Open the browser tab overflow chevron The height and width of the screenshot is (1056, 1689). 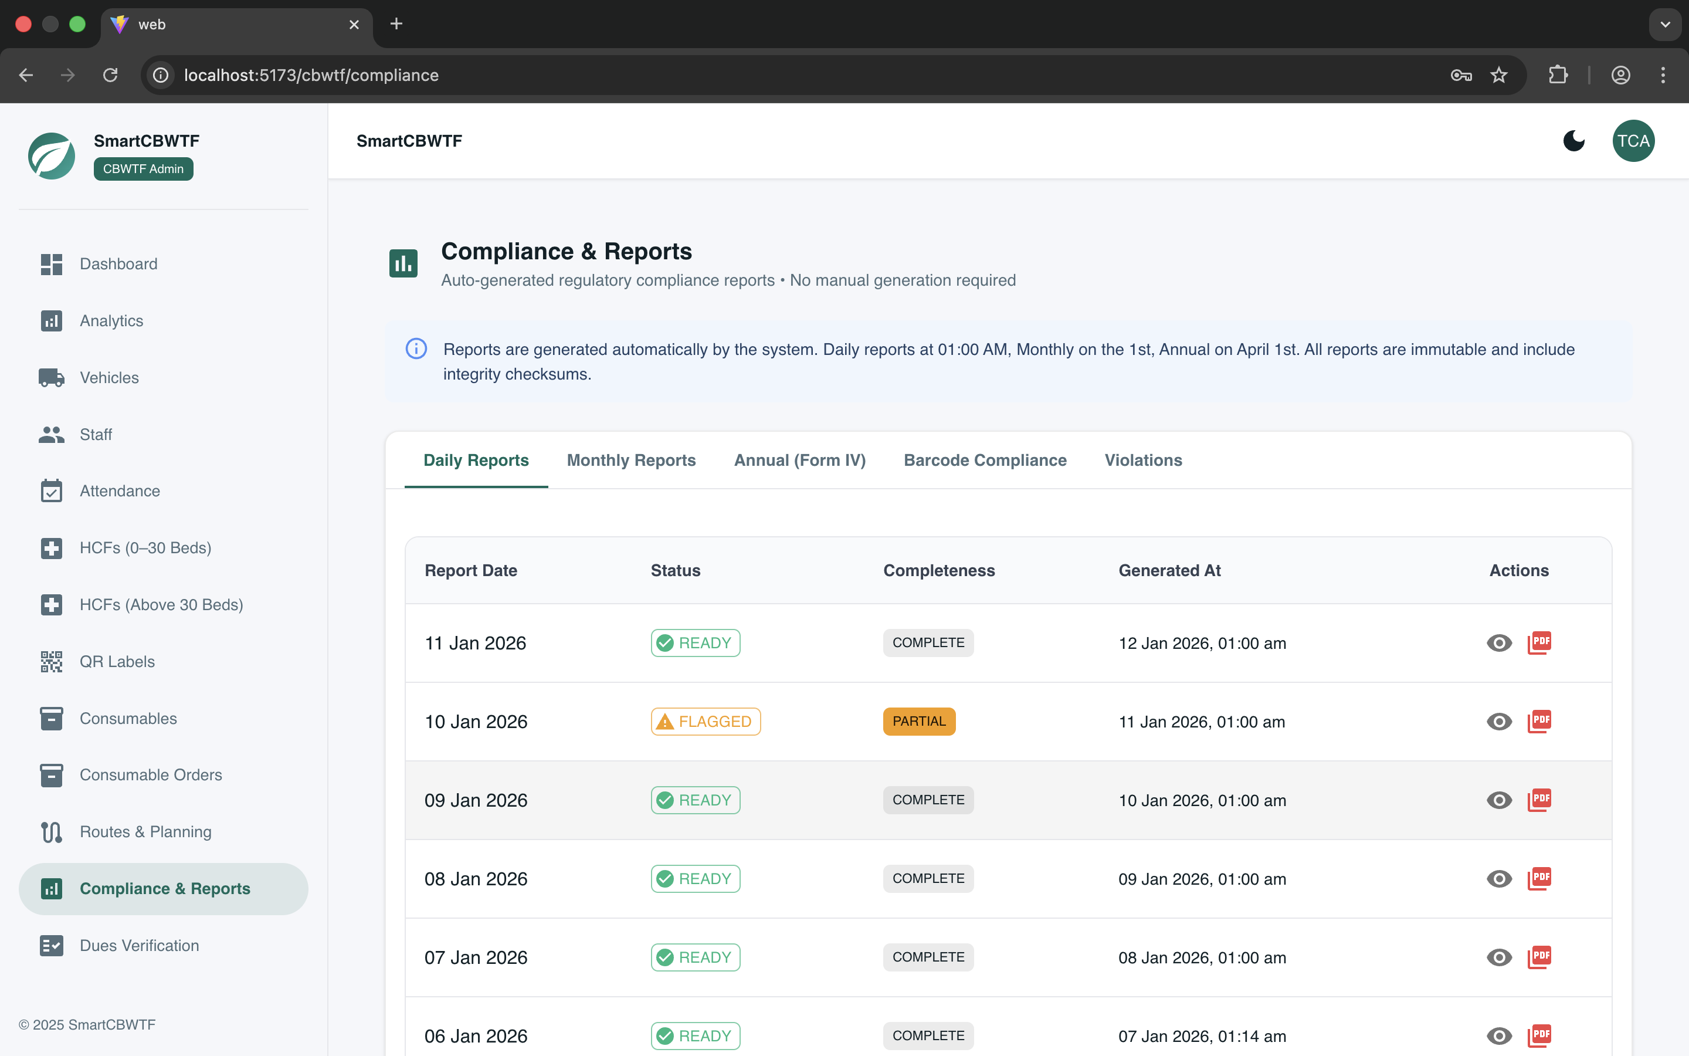pos(1666,25)
